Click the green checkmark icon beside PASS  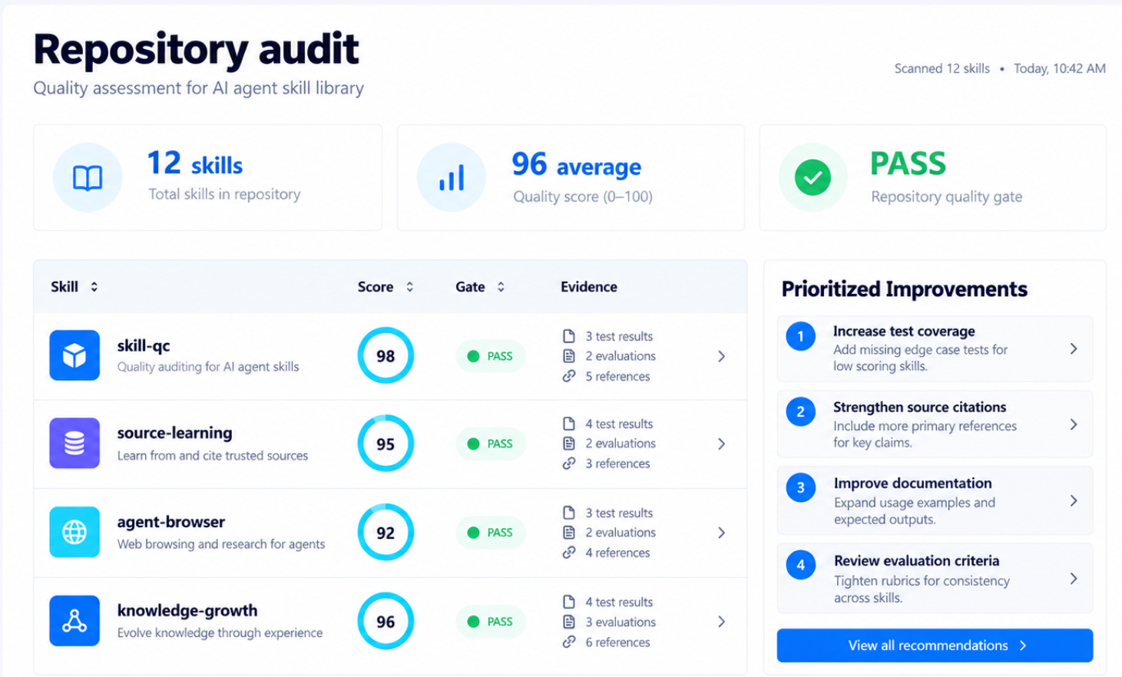click(813, 177)
